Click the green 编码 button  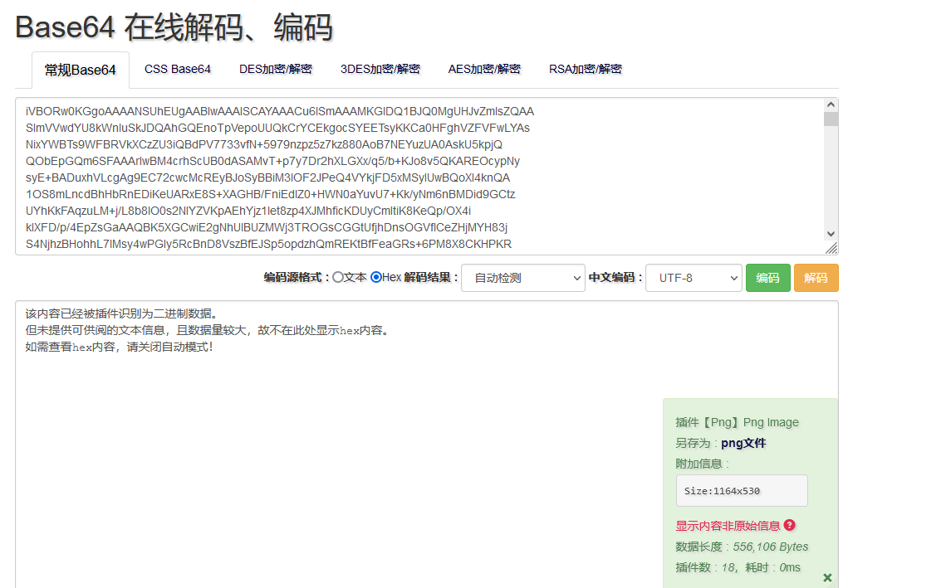767,278
